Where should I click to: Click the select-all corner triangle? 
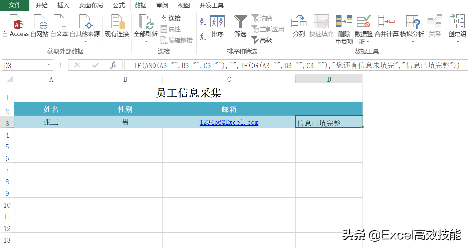(9, 79)
